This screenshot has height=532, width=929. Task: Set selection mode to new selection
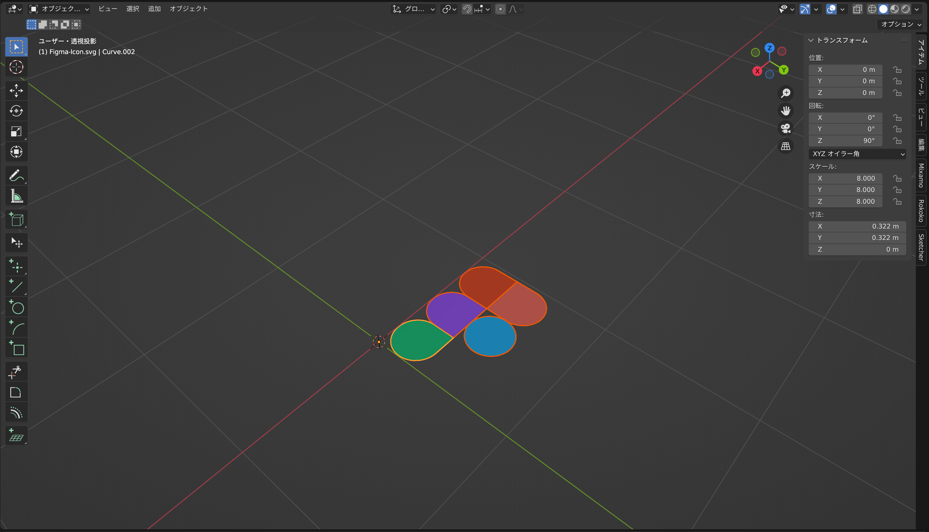pos(31,25)
